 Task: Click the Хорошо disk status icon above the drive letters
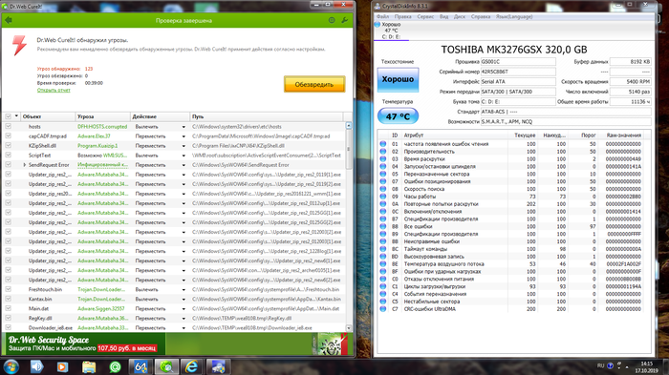tap(377, 24)
